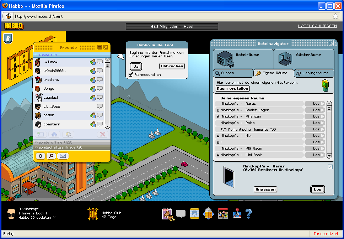Click the friend search magnifier button

pyautogui.click(x=51, y=156)
